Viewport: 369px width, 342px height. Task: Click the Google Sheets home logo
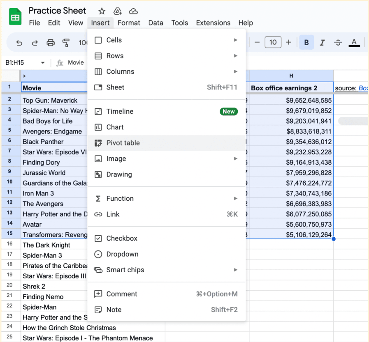[x=15, y=16]
